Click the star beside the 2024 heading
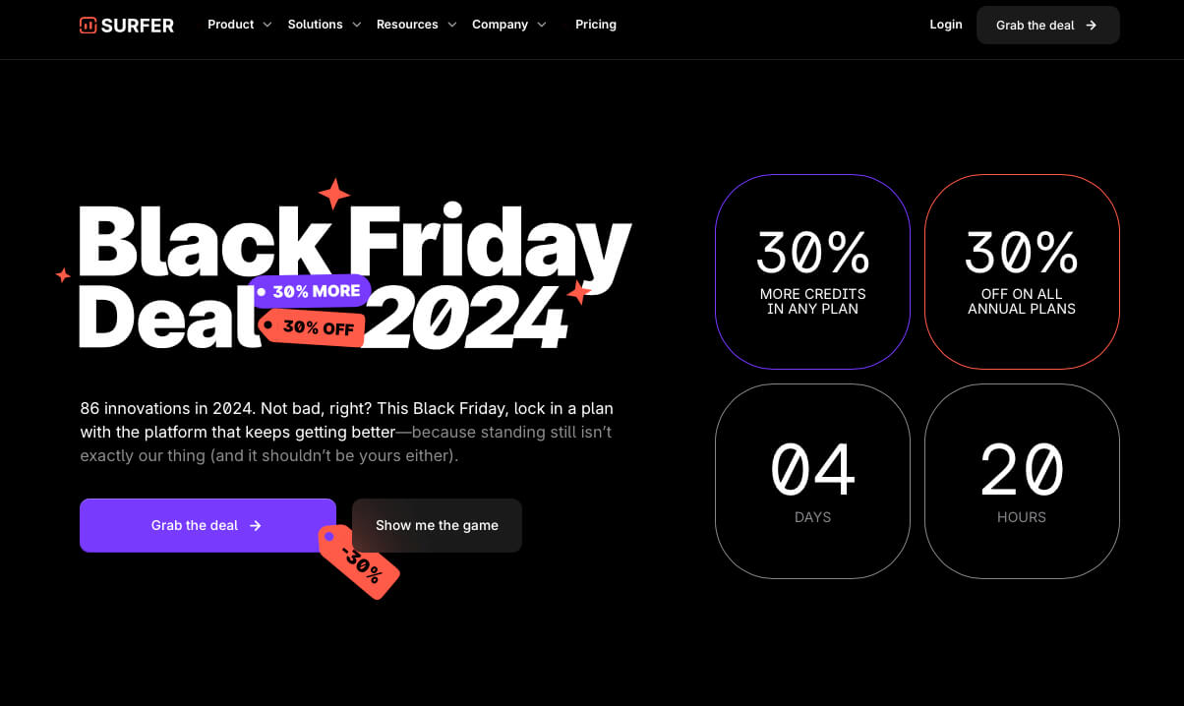 click(578, 292)
